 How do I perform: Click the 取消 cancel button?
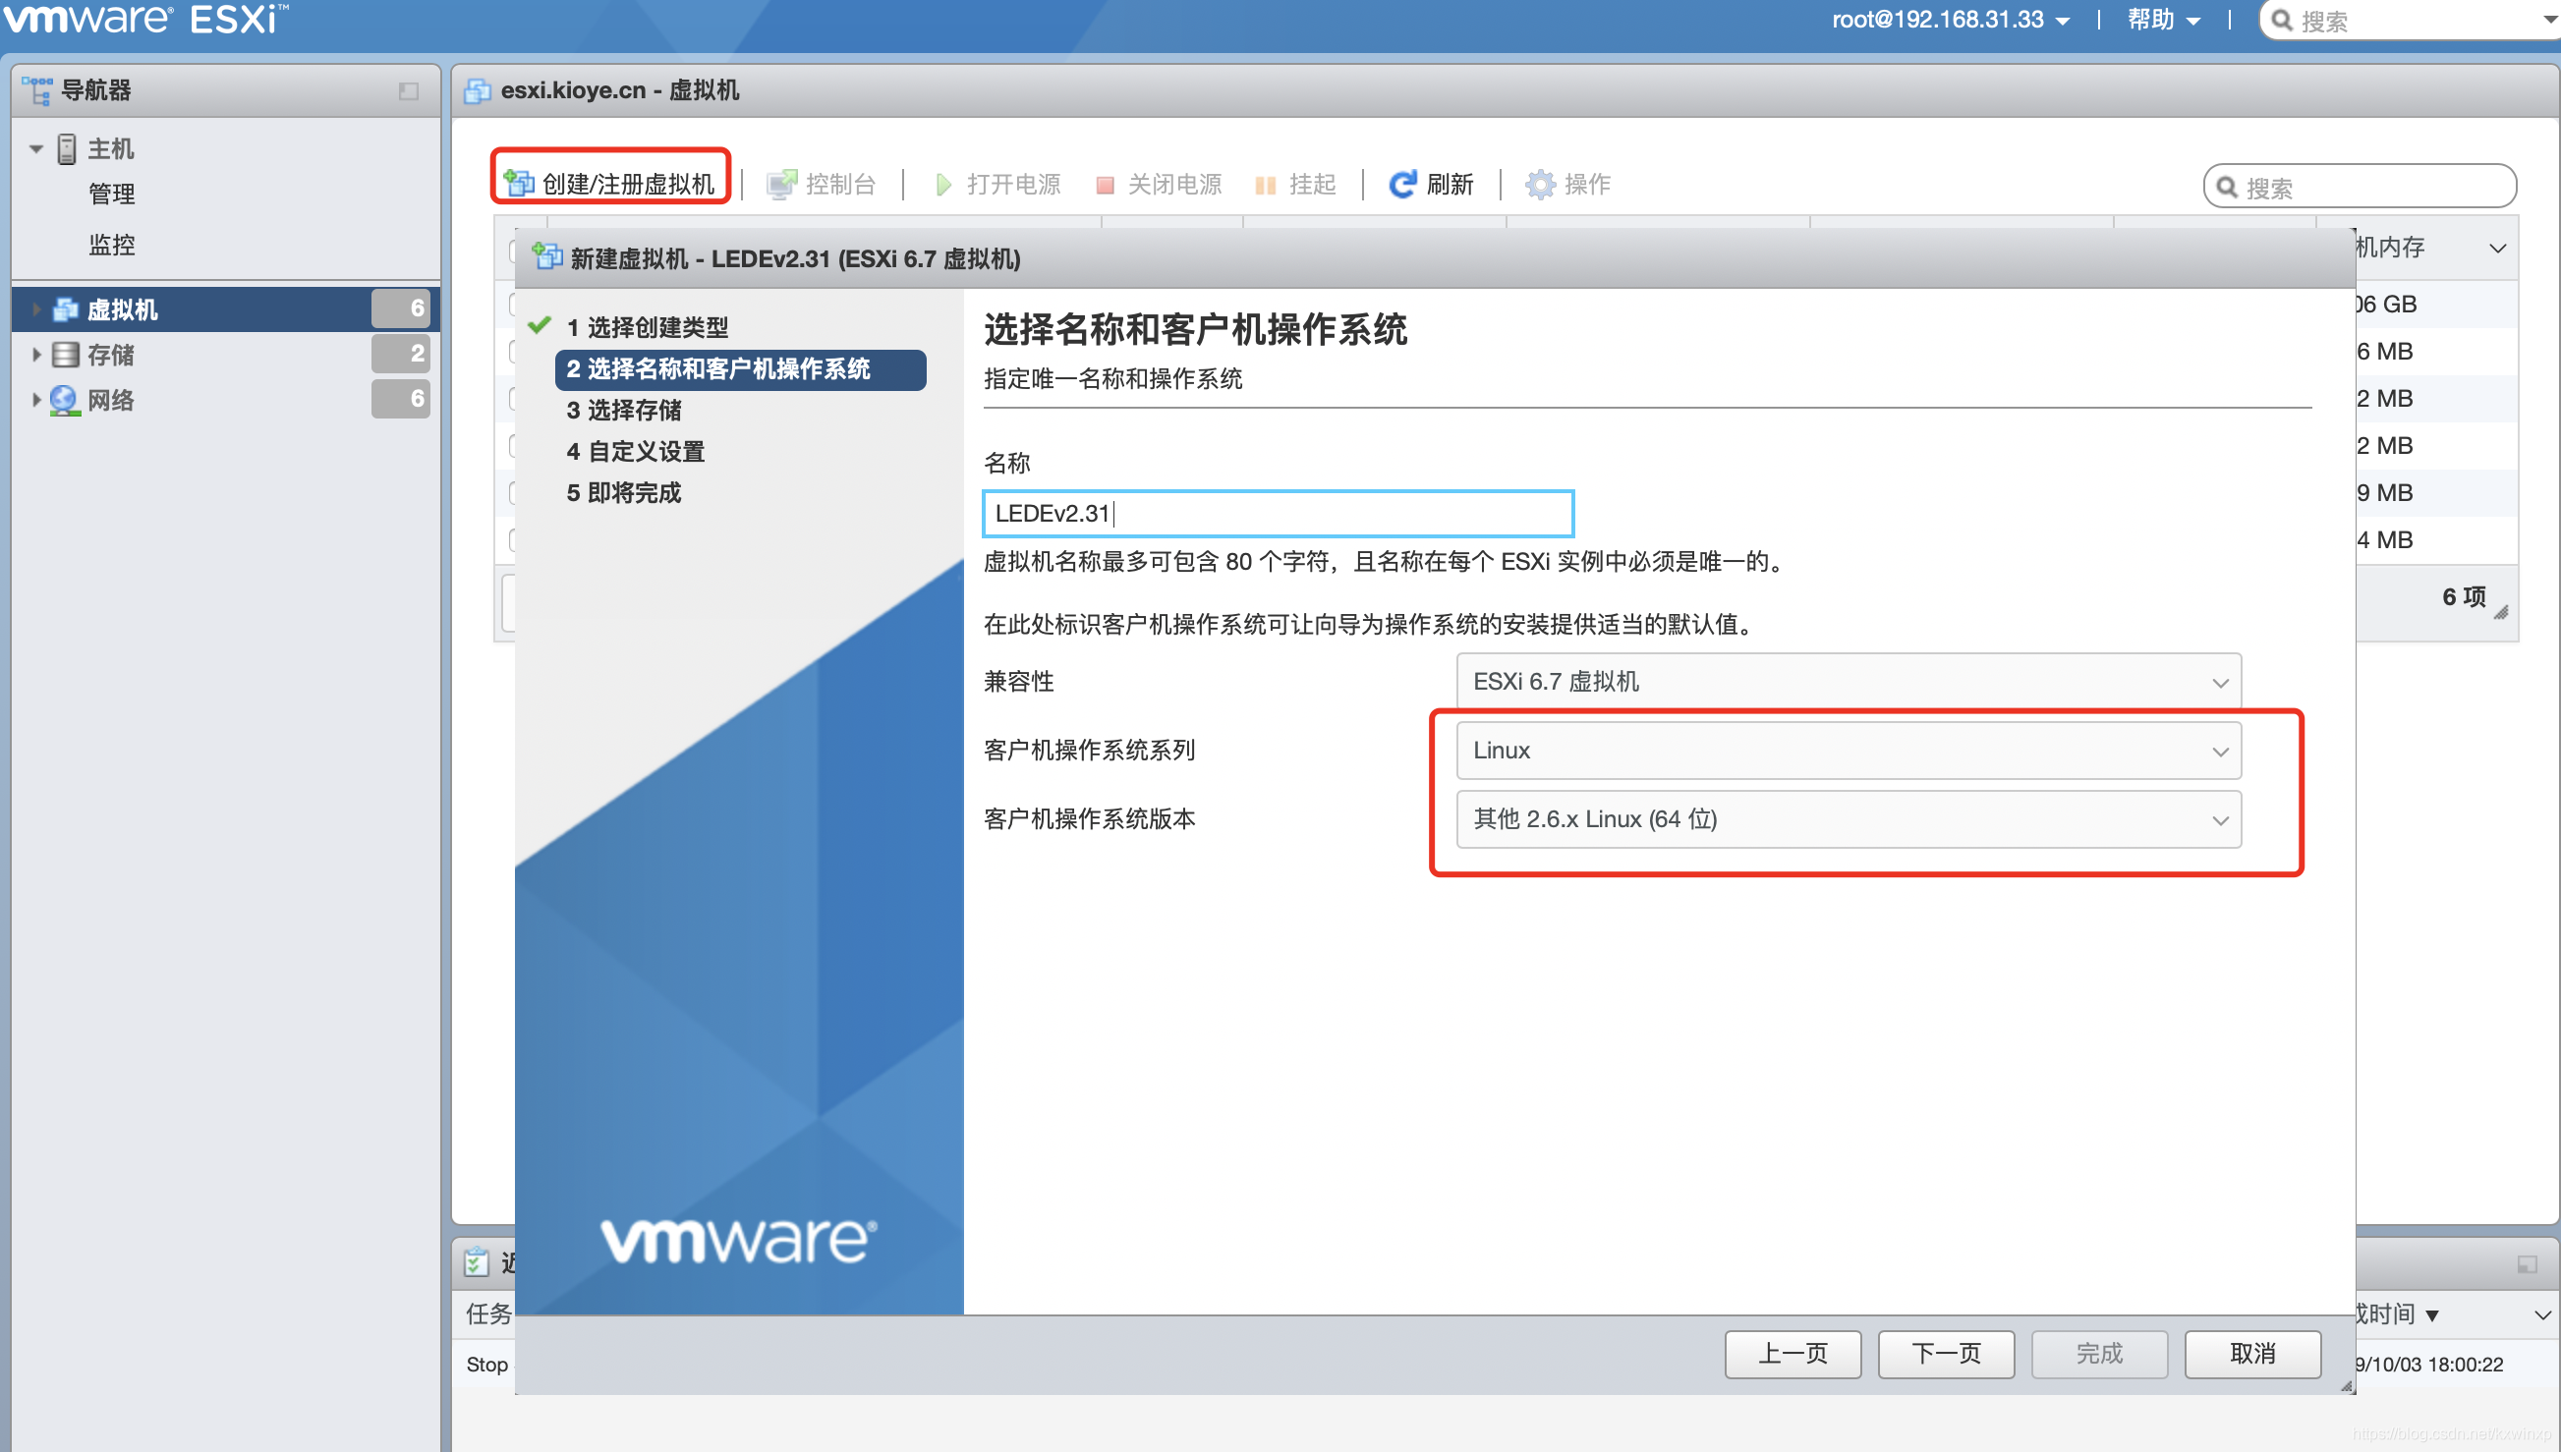[x=2252, y=1355]
